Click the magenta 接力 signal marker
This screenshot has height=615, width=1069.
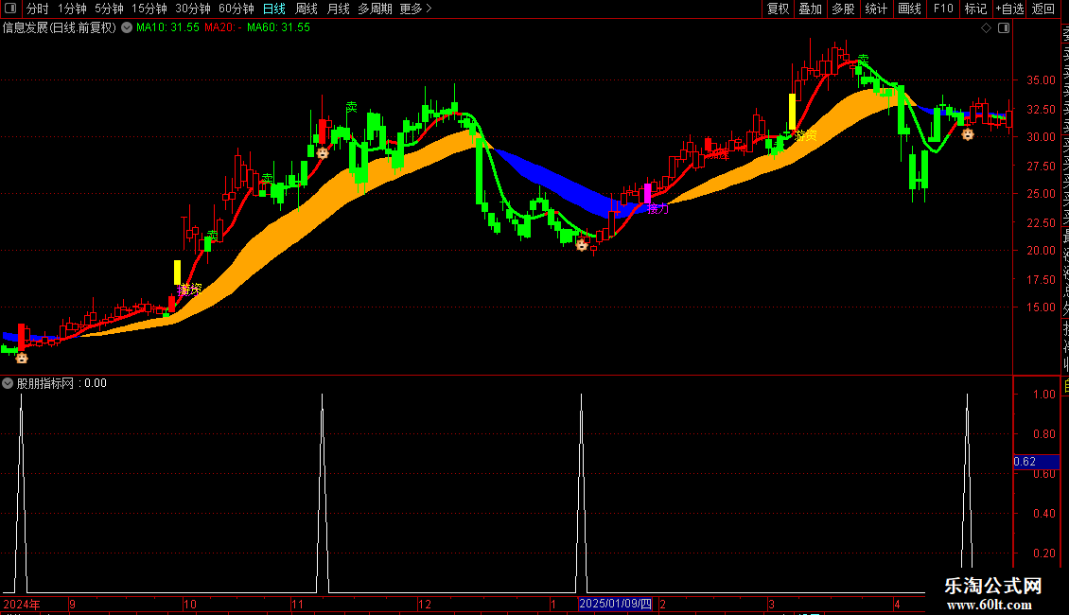(x=648, y=193)
